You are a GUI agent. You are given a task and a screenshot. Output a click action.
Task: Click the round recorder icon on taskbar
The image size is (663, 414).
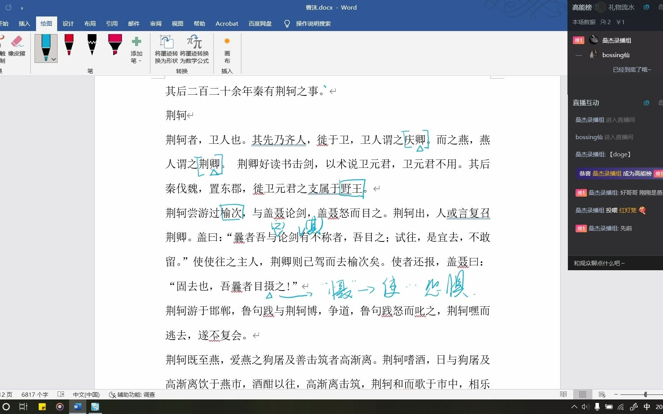point(60,407)
